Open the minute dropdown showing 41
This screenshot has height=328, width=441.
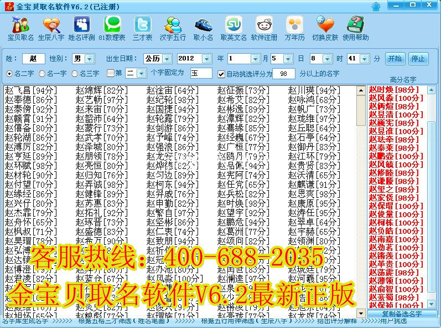click(x=365, y=59)
